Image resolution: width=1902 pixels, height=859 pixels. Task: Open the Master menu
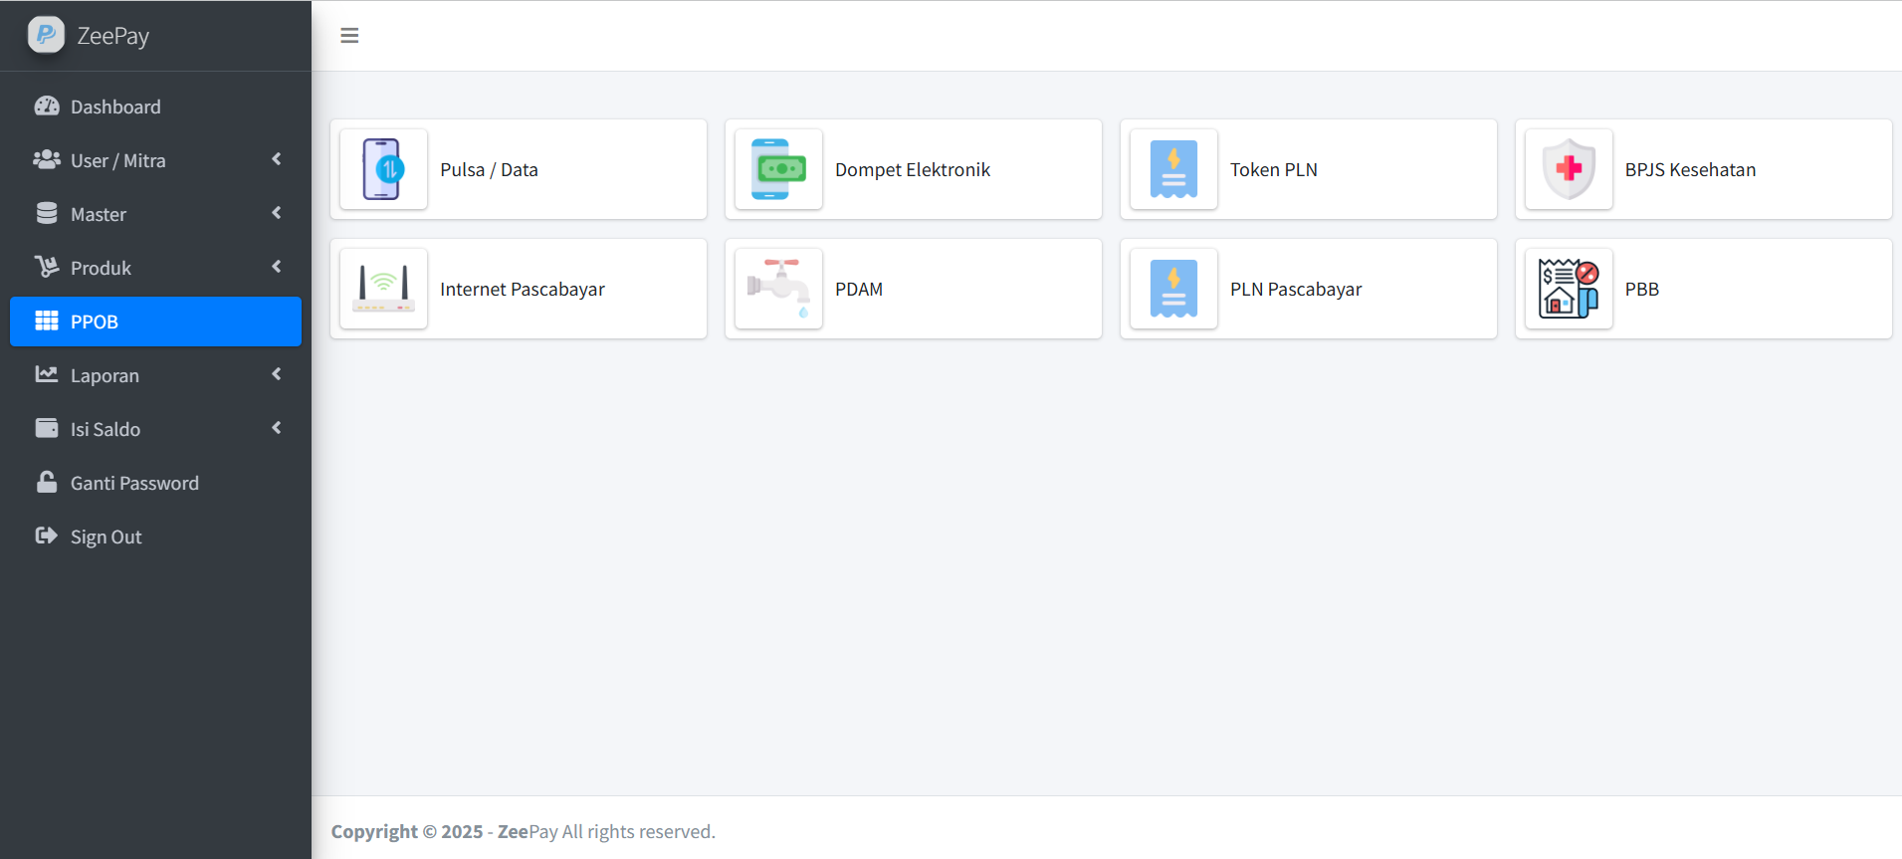pyautogui.click(x=155, y=214)
